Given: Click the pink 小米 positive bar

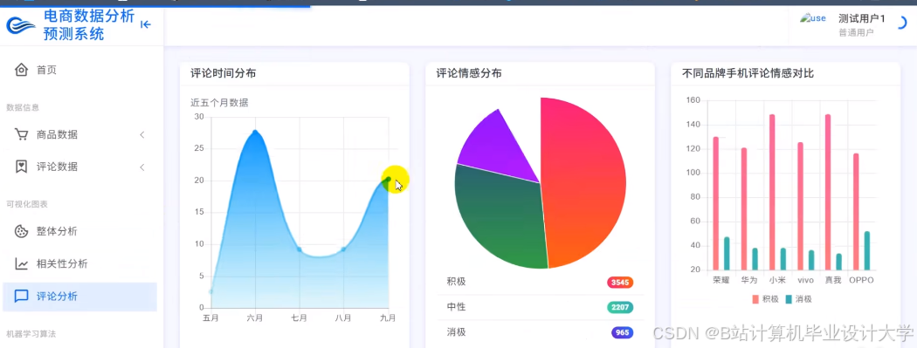Looking at the screenshot, I should (x=772, y=192).
